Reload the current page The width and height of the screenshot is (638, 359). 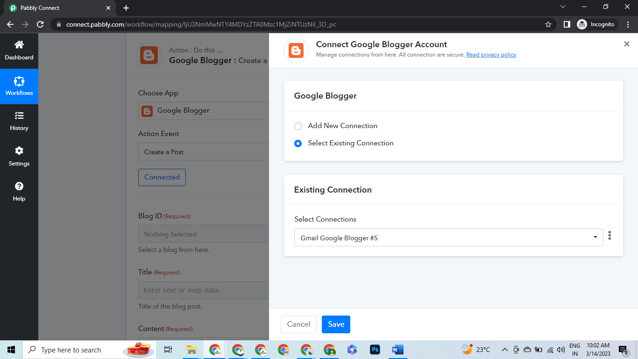pos(40,24)
